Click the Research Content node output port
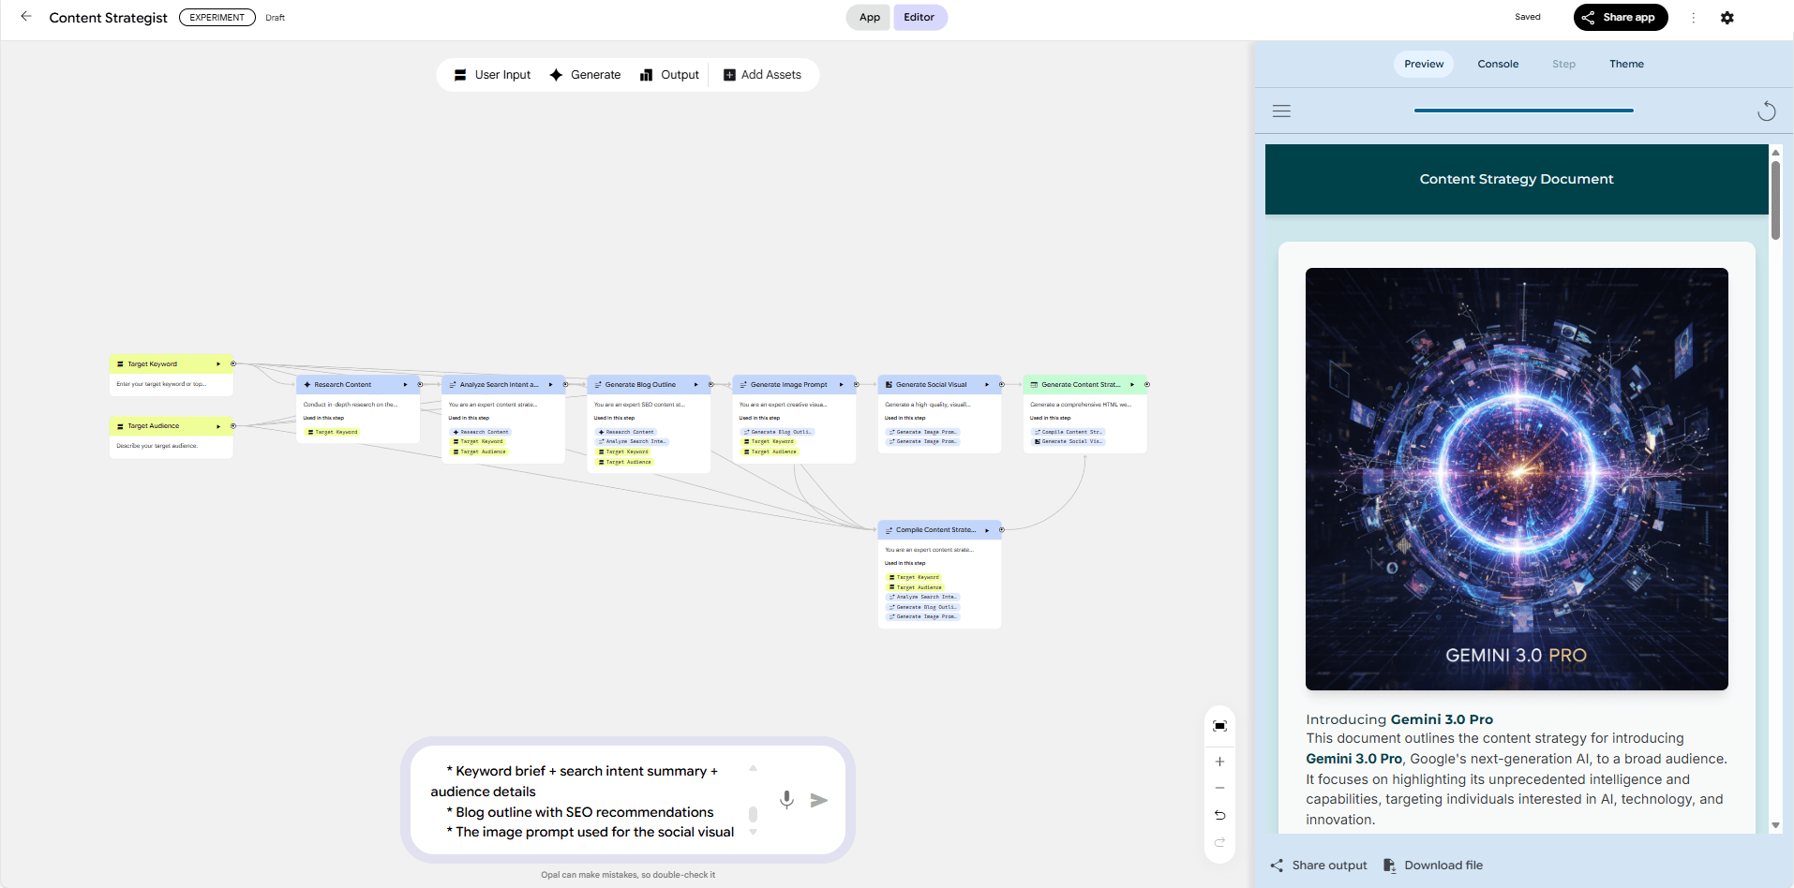Image resolution: width=1794 pixels, height=888 pixels. (420, 384)
